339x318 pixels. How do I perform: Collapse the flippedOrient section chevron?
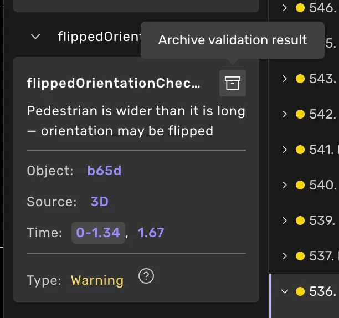[35, 37]
